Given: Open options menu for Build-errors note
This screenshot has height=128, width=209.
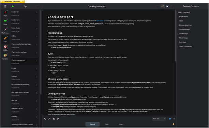Looking at the screenshot, I should 36,20.
